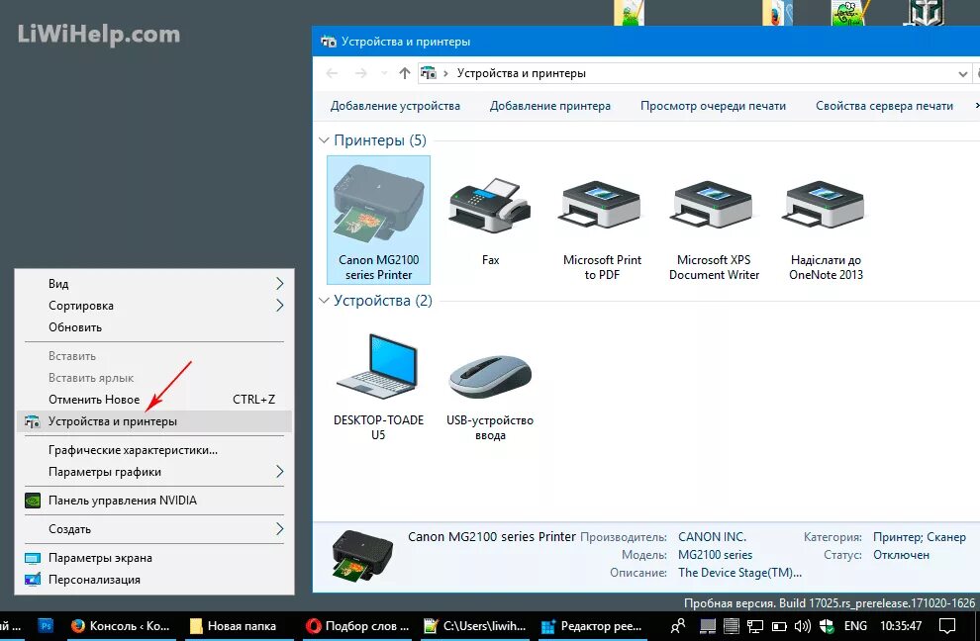Click The Device Stage(TM)... description
This screenshot has height=641, width=980.
coord(740,573)
